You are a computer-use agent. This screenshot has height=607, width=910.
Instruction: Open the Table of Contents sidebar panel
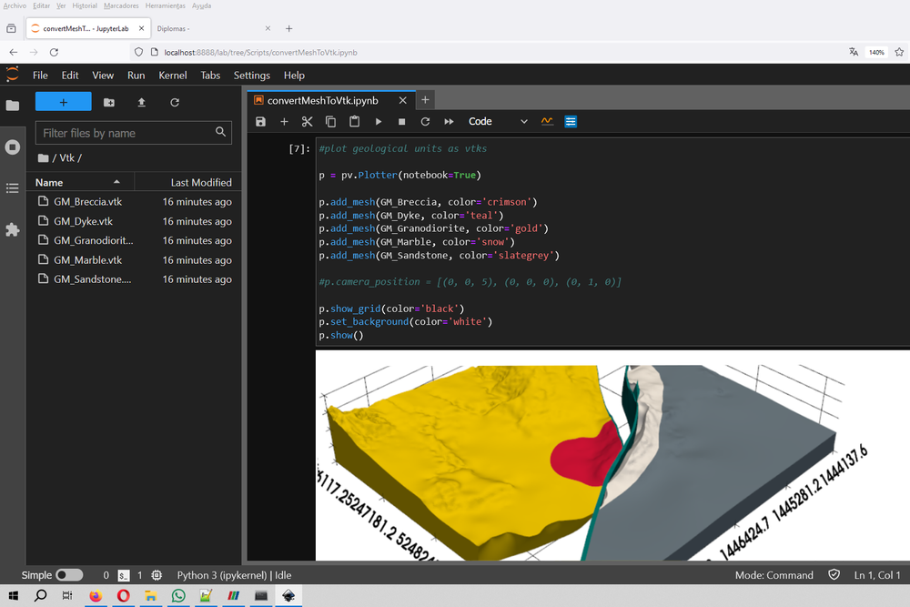pos(12,188)
